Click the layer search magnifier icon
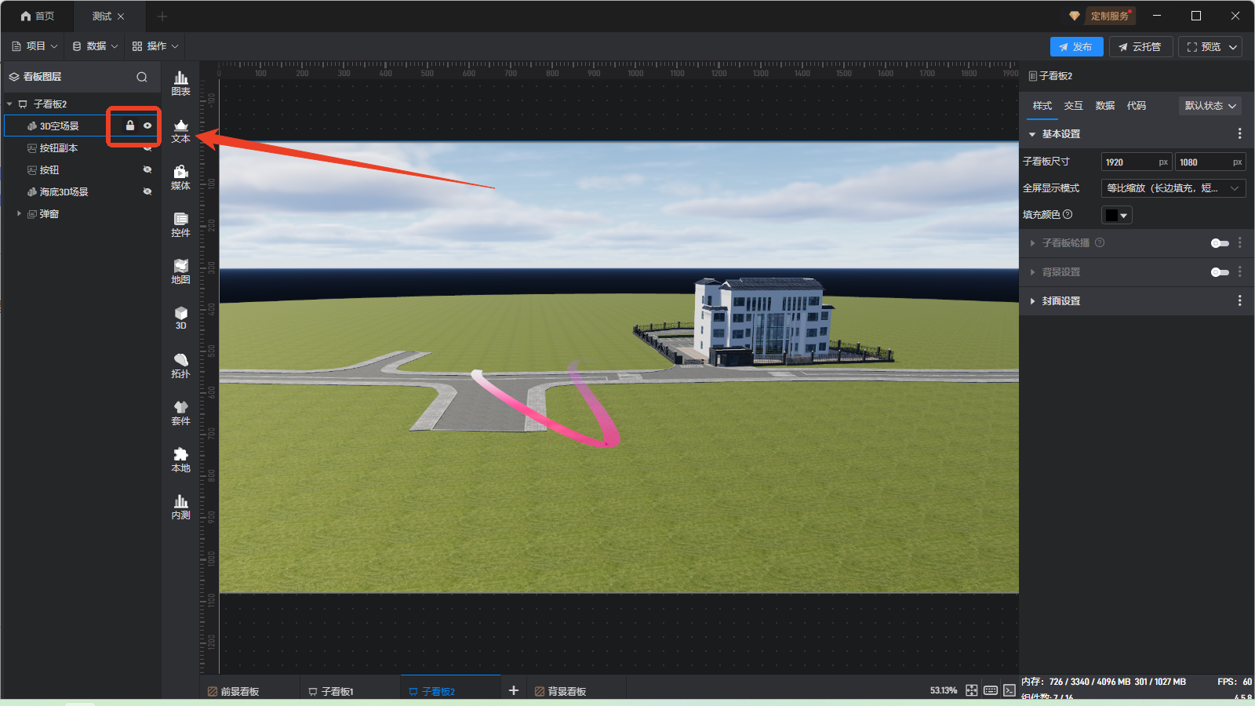1255x706 pixels. click(x=142, y=77)
